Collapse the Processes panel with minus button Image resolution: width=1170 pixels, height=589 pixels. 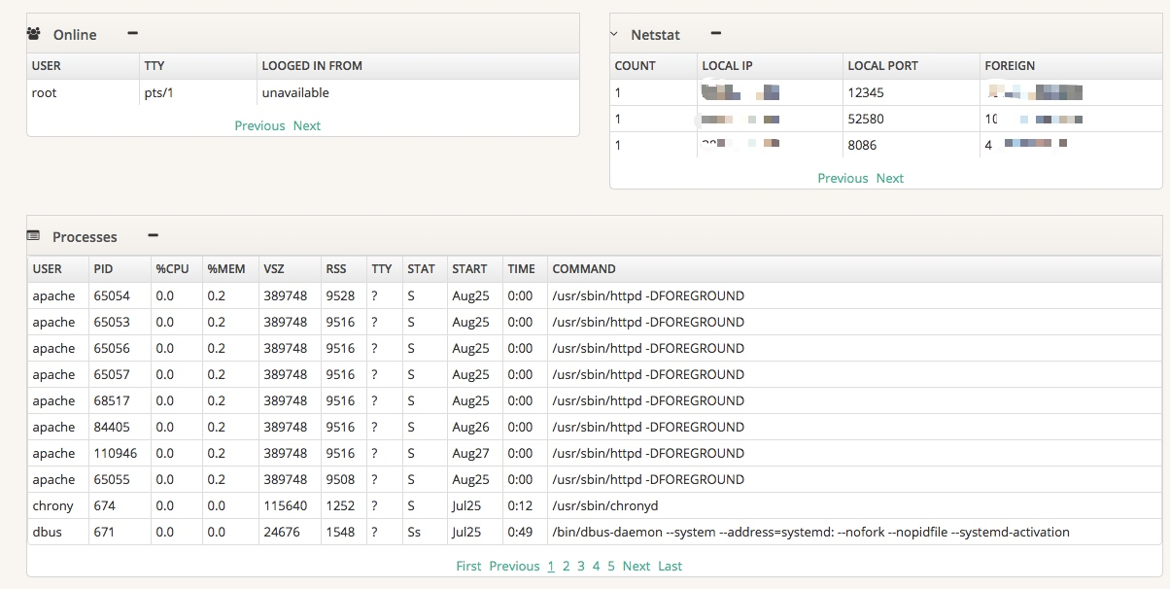coord(154,236)
